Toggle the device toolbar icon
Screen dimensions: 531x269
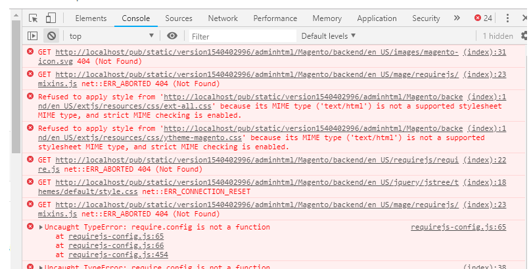51,18
